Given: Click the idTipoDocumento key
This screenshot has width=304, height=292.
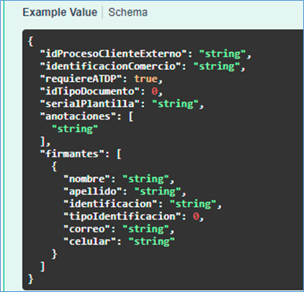Looking at the screenshot, I should 91,91.
